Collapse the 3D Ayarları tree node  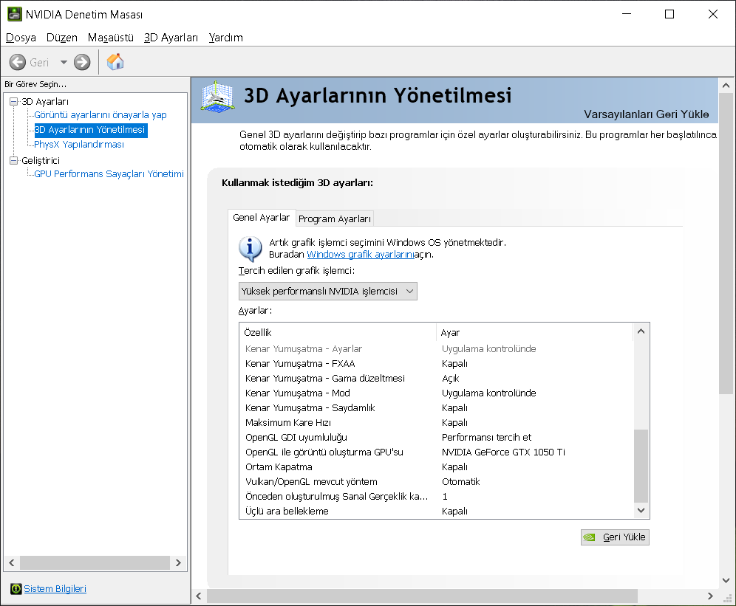click(13, 101)
